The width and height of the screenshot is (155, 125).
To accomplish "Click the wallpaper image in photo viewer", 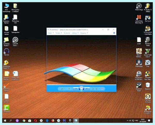I will pyautogui.click(x=81, y=60).
